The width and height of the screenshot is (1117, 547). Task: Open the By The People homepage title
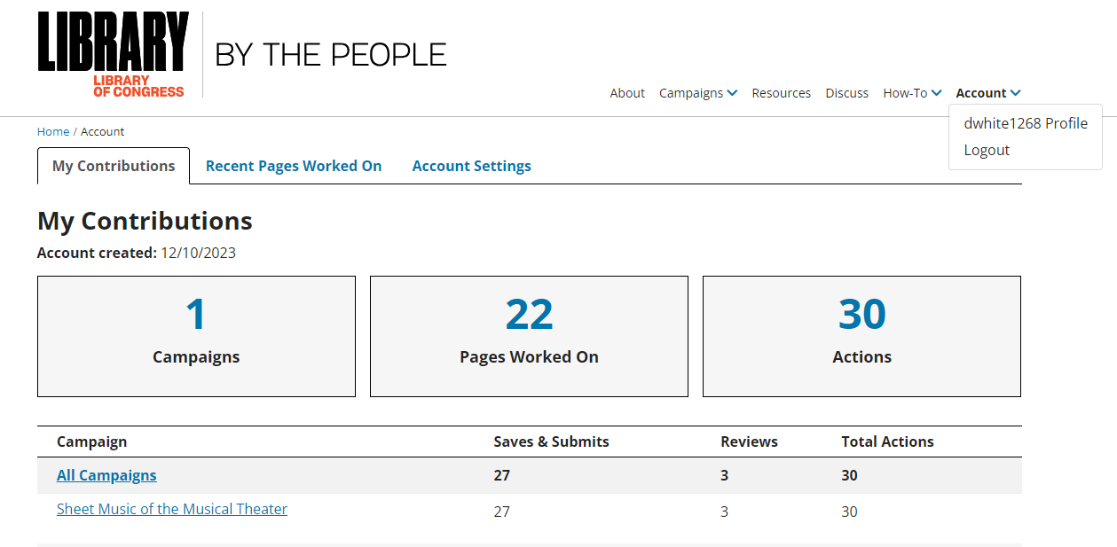pyautogui.click(x=331, y=55)
